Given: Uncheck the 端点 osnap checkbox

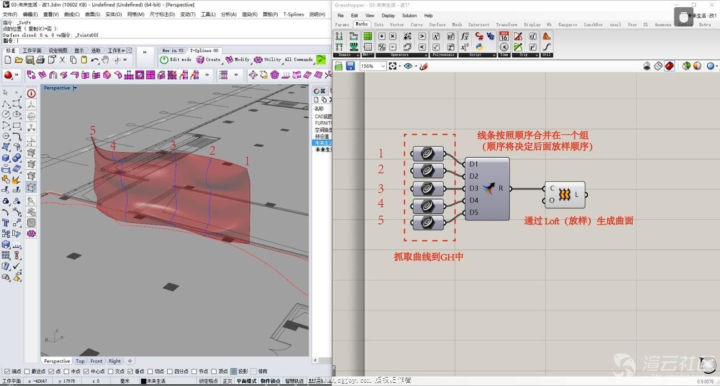Looking at the screenshot, I should click(x=7, y=372).
